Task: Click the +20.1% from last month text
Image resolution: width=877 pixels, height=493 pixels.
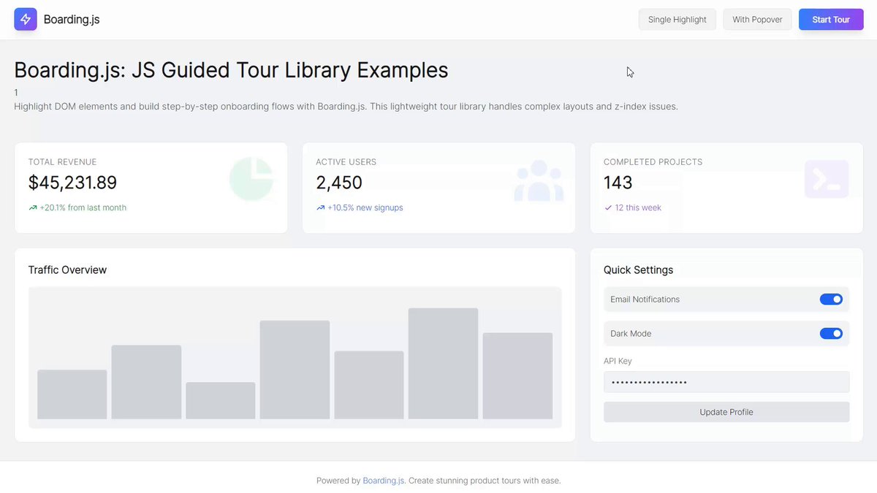Action: [83, 208]
